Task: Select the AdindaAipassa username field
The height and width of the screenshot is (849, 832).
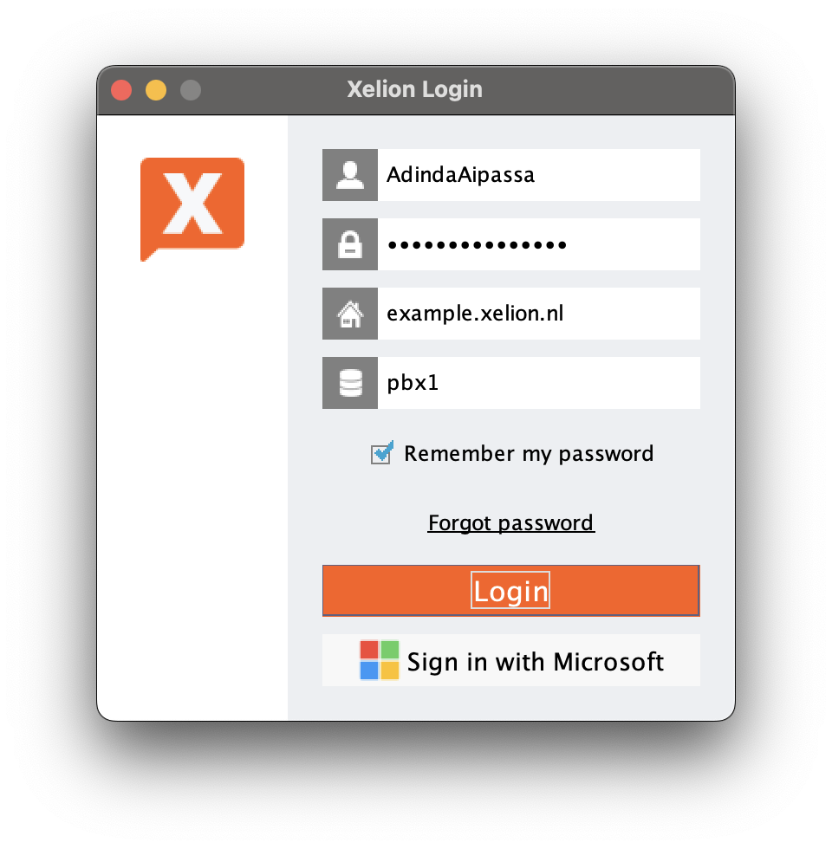Action: point(537,174)
